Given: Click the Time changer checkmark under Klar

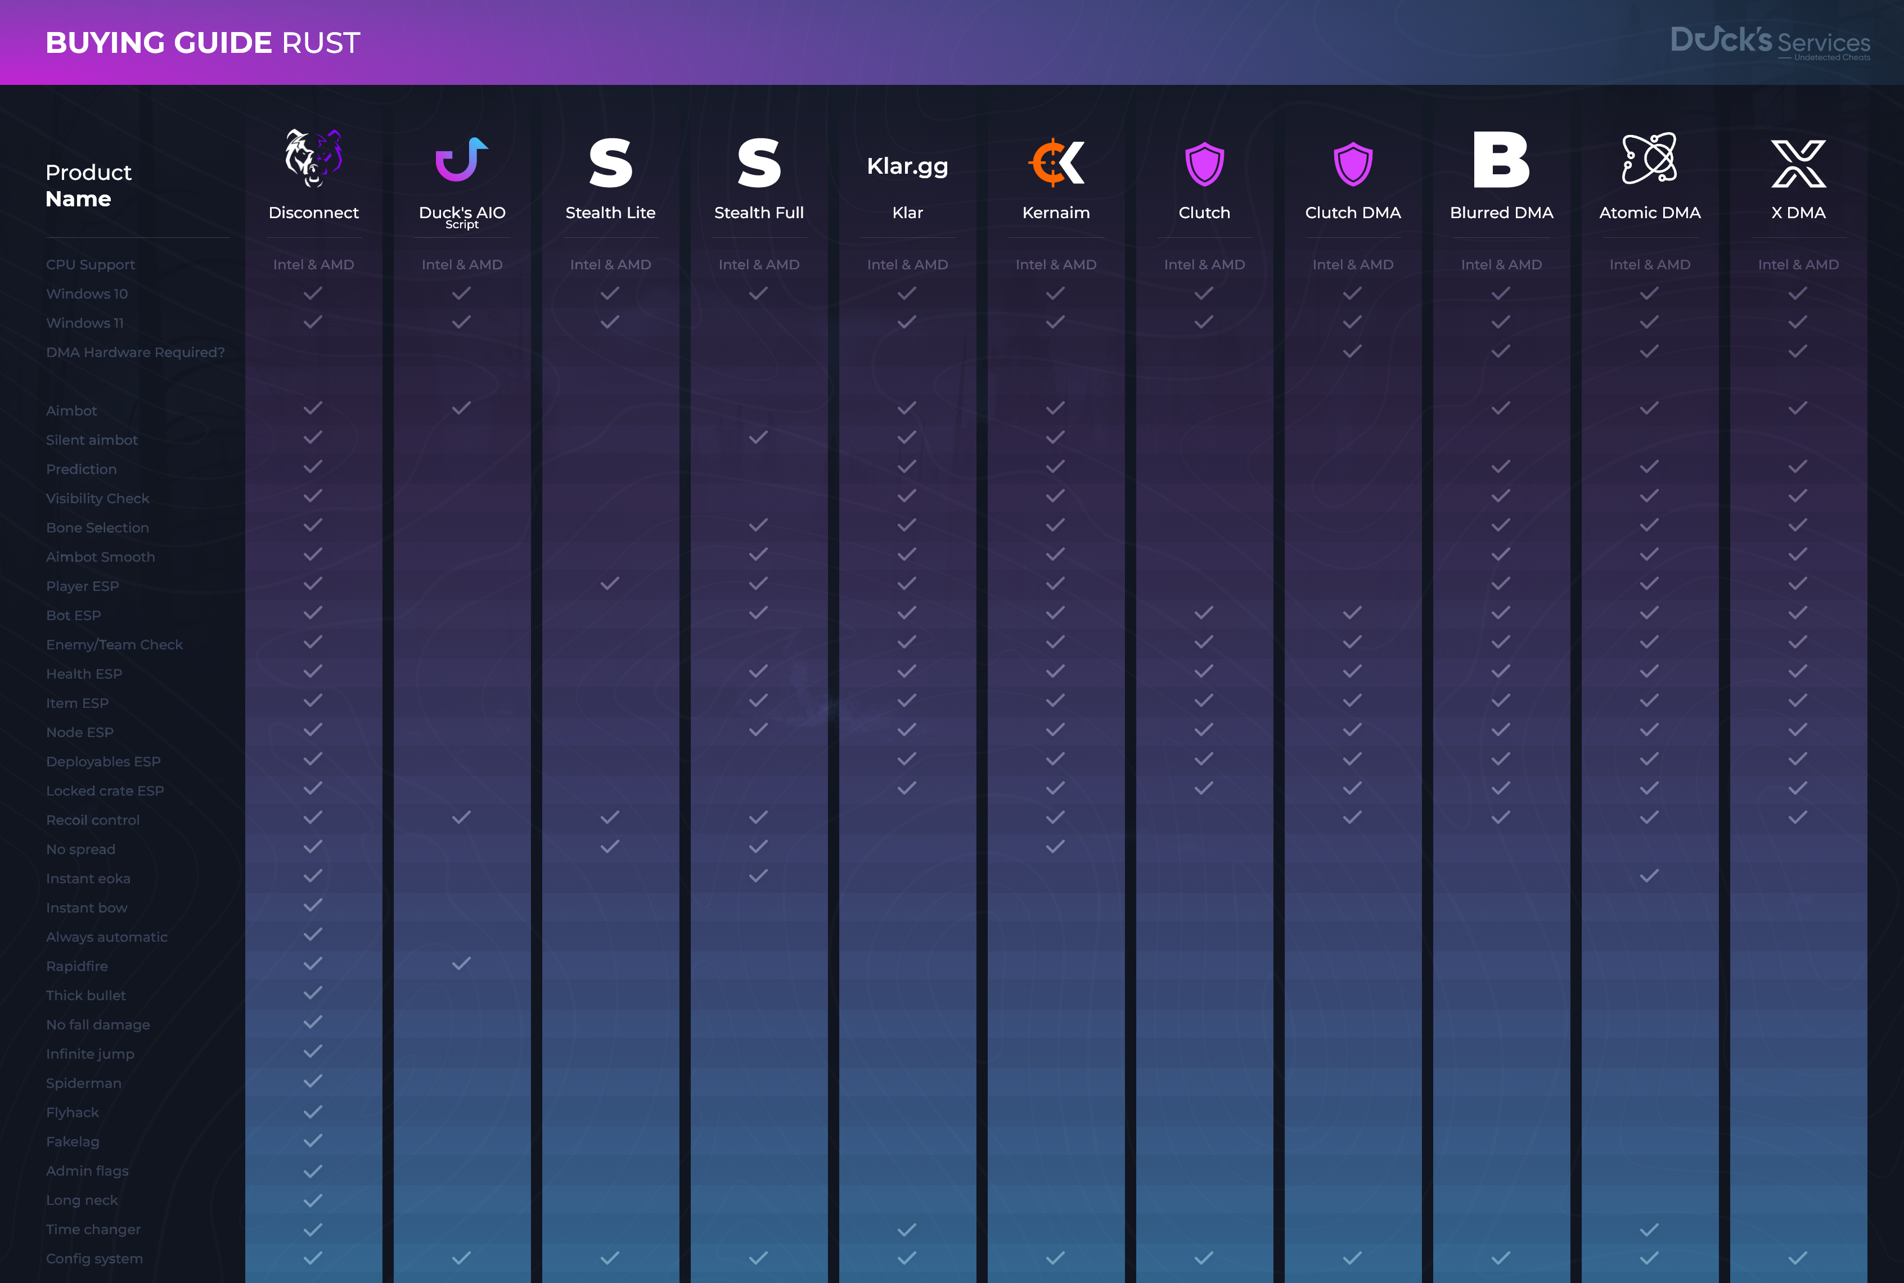Looking at the screenshot, I should pyautogui.click(x=907, y=1229).
